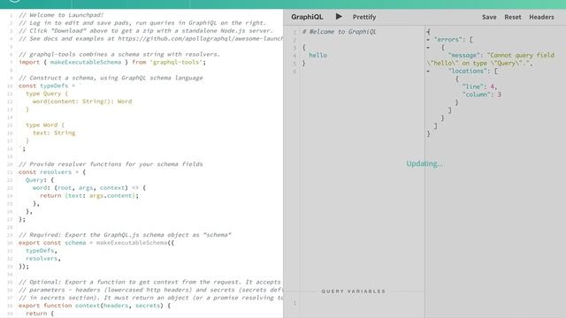Click the "// Required: Export the GraphQL.js schema" comment

(x=125, y=235)
